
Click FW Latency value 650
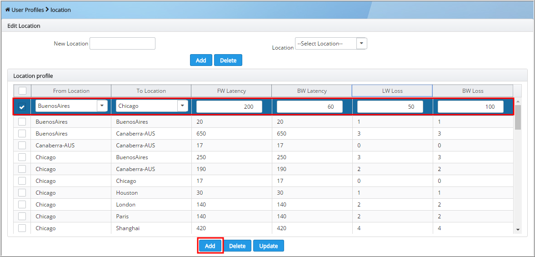(x=201, y=133)
